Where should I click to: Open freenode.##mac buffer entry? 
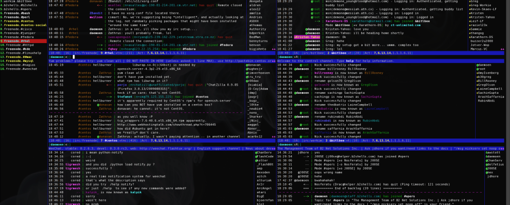pyautogui.click(x=17, y=56)
